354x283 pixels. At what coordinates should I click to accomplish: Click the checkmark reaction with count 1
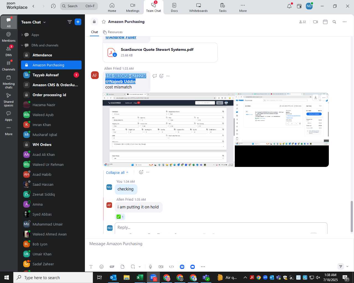[120, 217]
